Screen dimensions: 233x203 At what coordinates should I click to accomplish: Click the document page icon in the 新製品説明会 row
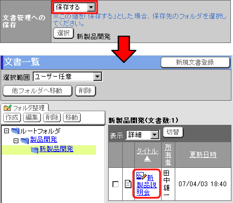[x=128, y=184]
